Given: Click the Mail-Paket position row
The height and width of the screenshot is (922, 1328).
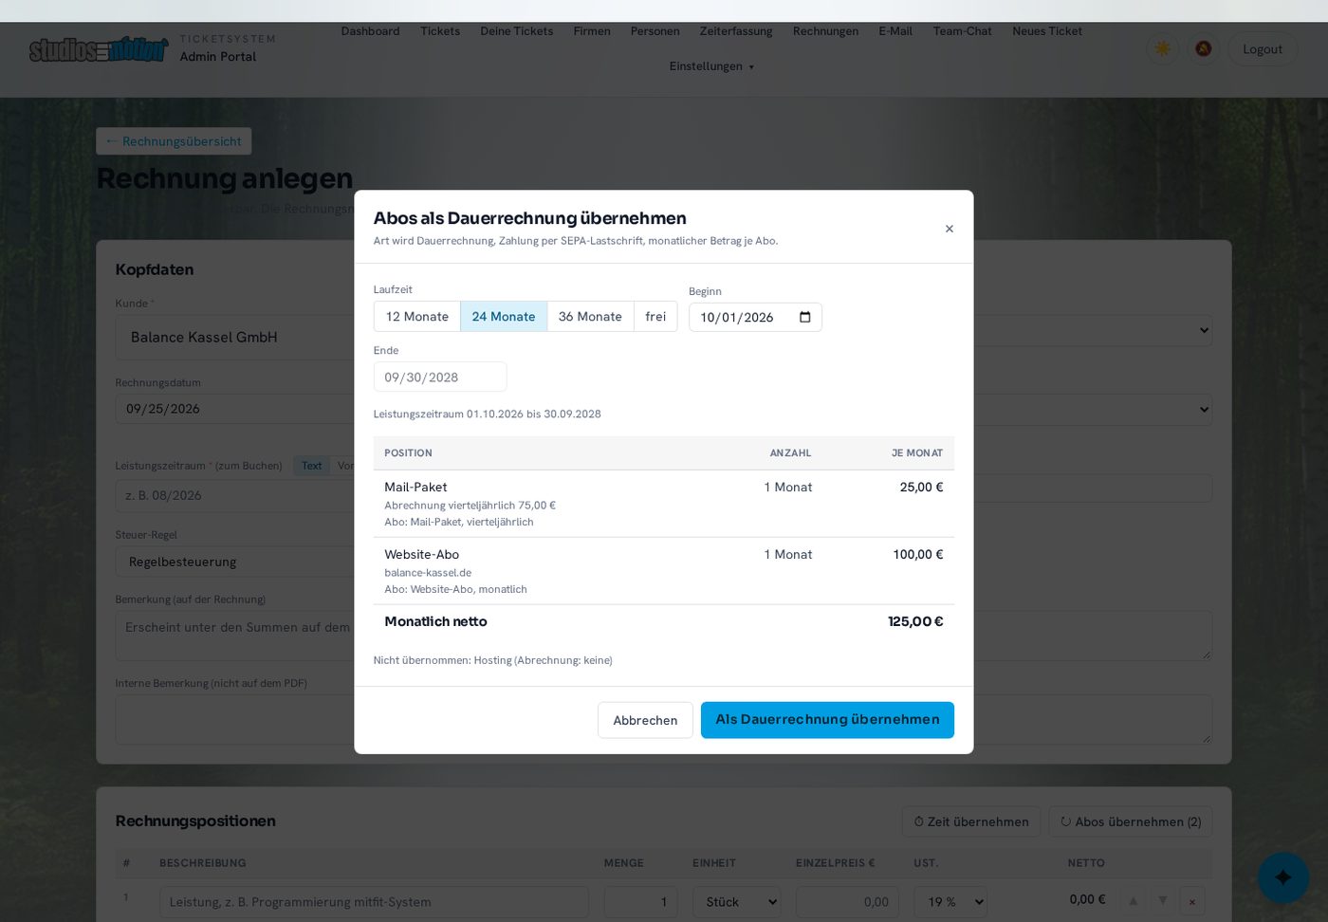Looking at the screenshot, I should pos(664,504).
